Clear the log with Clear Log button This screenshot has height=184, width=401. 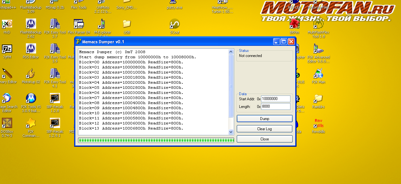click(265, 129)
